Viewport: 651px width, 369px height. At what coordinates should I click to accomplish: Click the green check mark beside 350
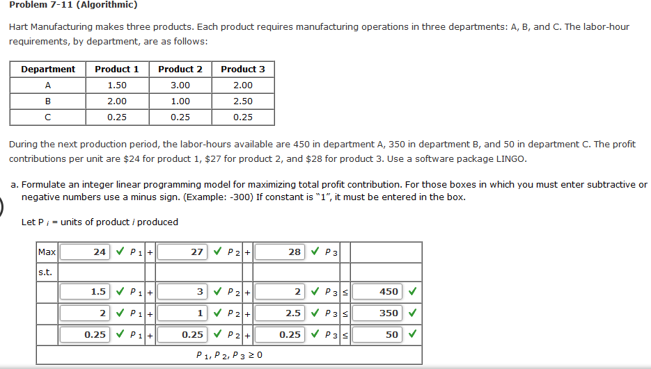point(412,312)
